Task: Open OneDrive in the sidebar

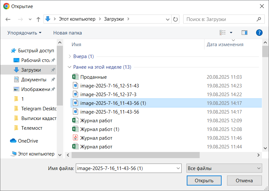Action: (x=28, y=141)
